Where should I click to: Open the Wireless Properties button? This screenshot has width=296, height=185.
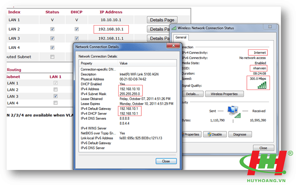pos(224,94)
